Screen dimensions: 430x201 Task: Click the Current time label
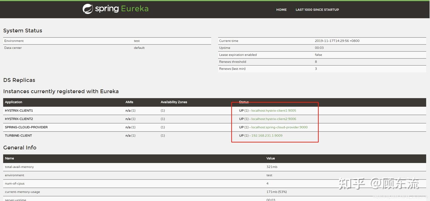point(228,41)
